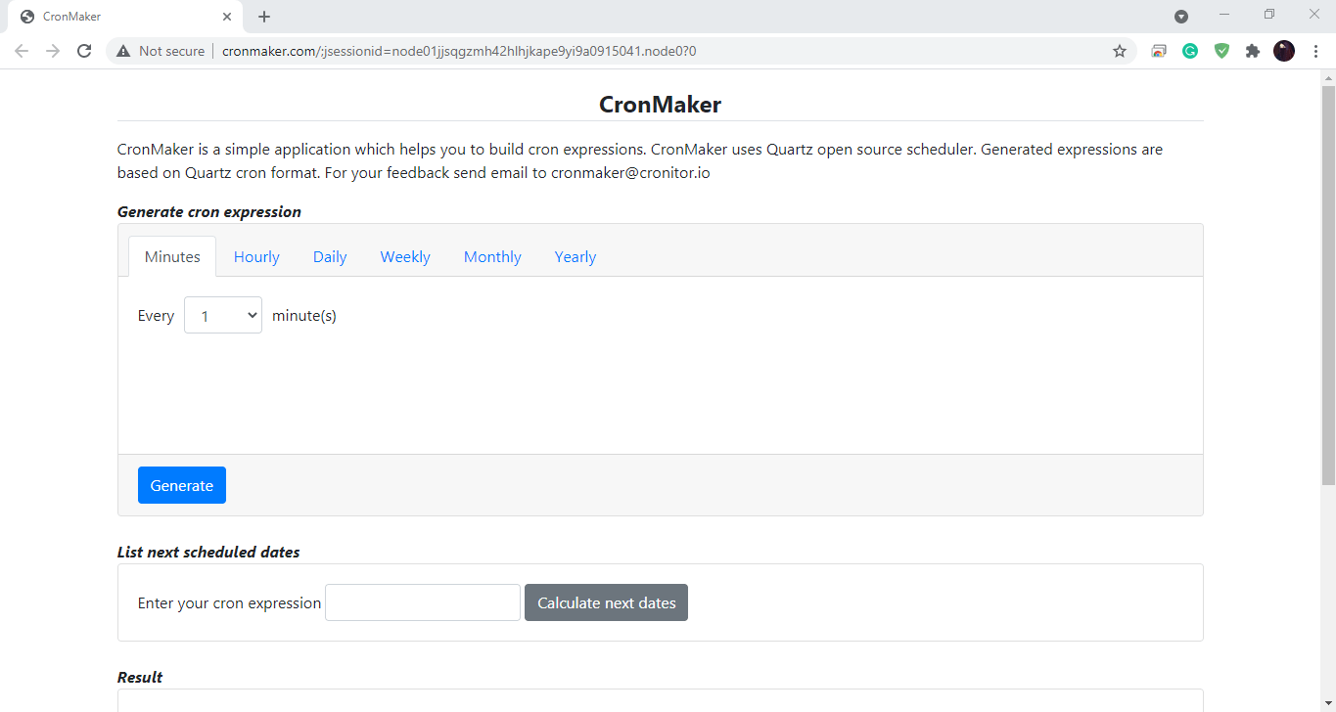Screen dimensions: 1336x712
Task: Click the Generate button
Action: [x=182, y=485]
